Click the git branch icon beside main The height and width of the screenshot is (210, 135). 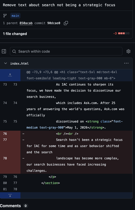tap(5, 16)
